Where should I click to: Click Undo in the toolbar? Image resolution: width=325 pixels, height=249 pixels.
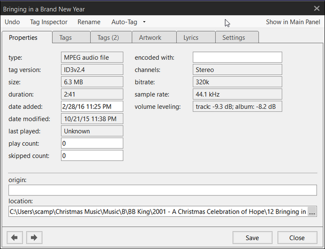[x=12, y=22]
